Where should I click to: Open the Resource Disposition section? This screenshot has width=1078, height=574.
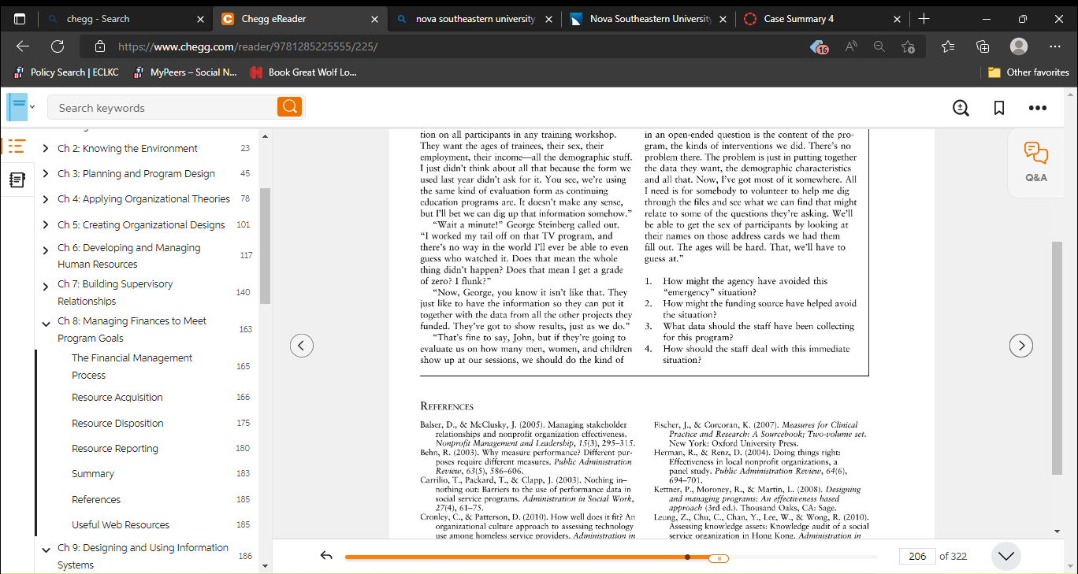[x=117, y=423]
